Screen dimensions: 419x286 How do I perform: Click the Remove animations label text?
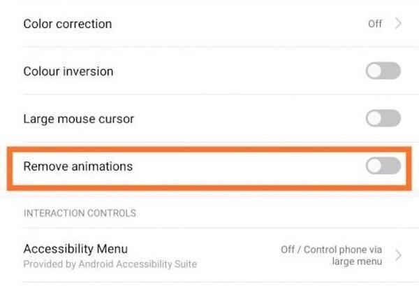(x=78, y=166)
